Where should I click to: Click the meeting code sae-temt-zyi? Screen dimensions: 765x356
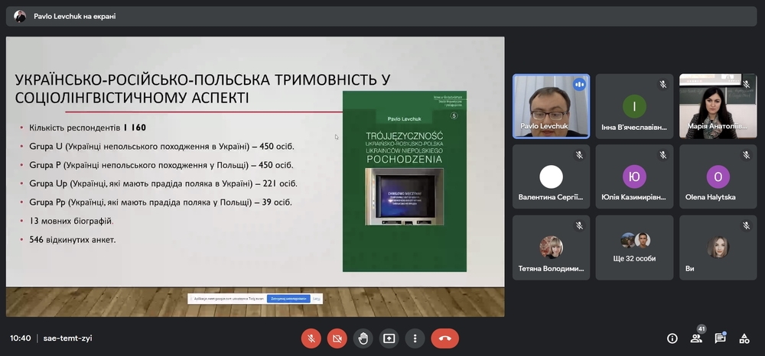click(68, 338)
